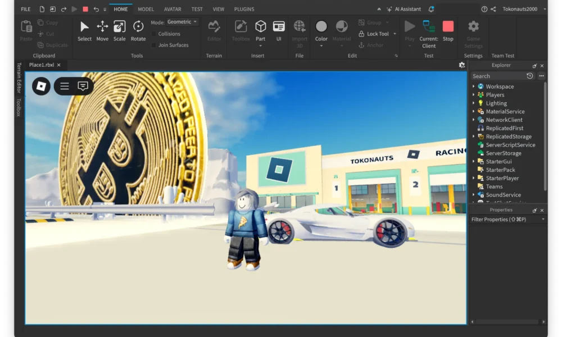Click the red stop square in quick access bar
This screenshot has height=337, width=562.
(x=85, y=9)
